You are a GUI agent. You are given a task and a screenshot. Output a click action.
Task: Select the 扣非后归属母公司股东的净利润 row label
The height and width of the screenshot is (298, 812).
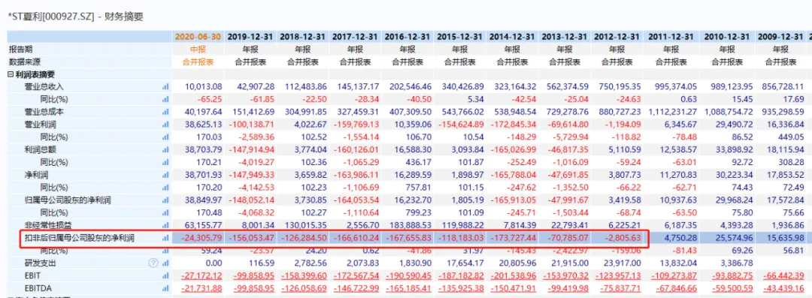click(80, 238)
